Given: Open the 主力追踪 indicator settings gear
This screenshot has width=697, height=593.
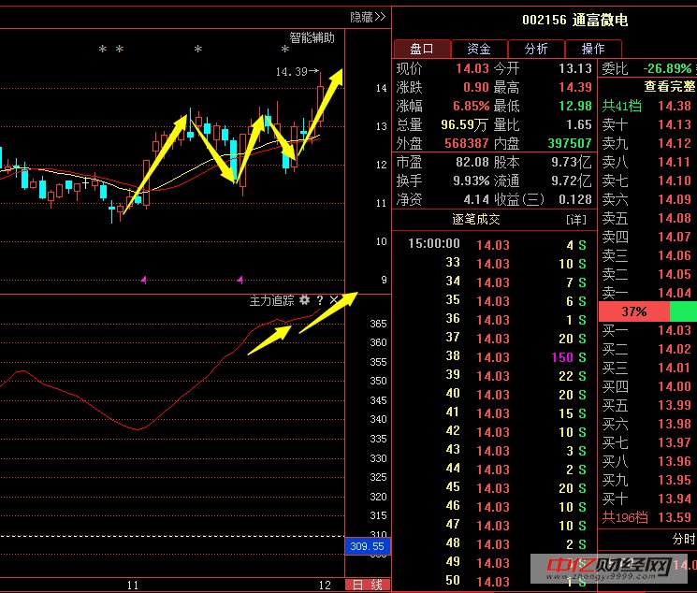Looking at the screenshot, I should [x=304, y=300].
